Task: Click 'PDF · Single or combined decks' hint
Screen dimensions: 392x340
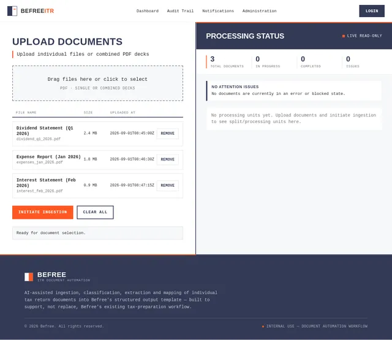Action: [x=97, y=88]
